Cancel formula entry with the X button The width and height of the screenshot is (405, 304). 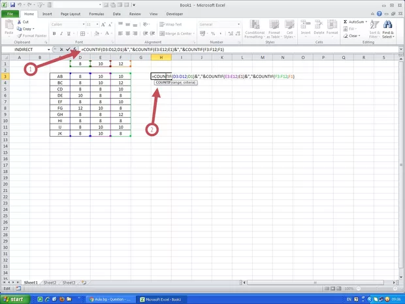pyautogui.click(x=61, y=50)
